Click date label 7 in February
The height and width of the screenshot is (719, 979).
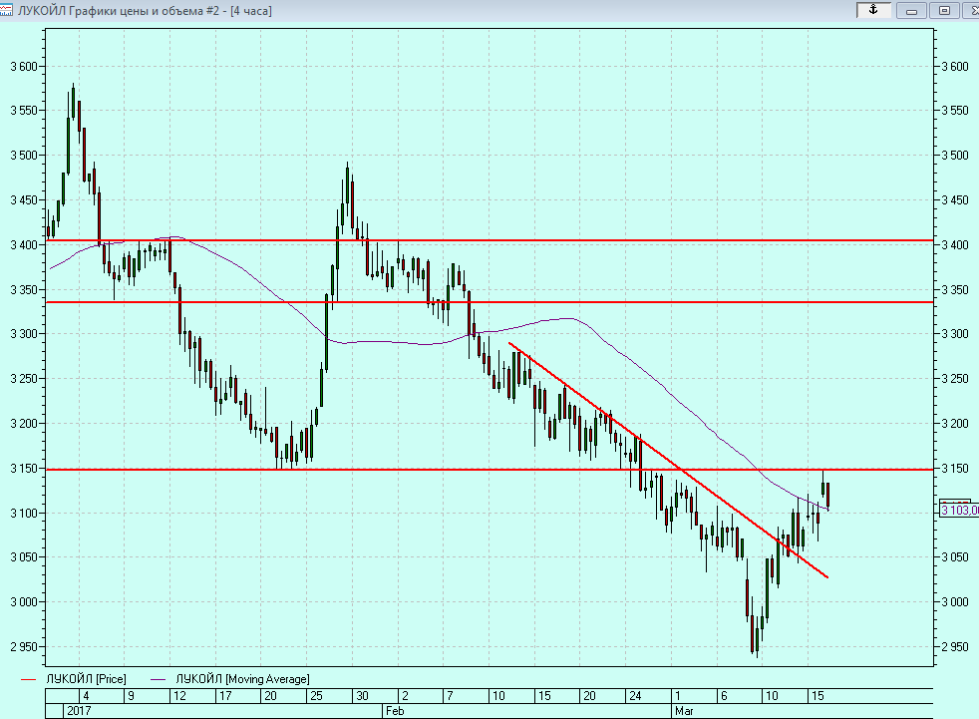[451, 696]
